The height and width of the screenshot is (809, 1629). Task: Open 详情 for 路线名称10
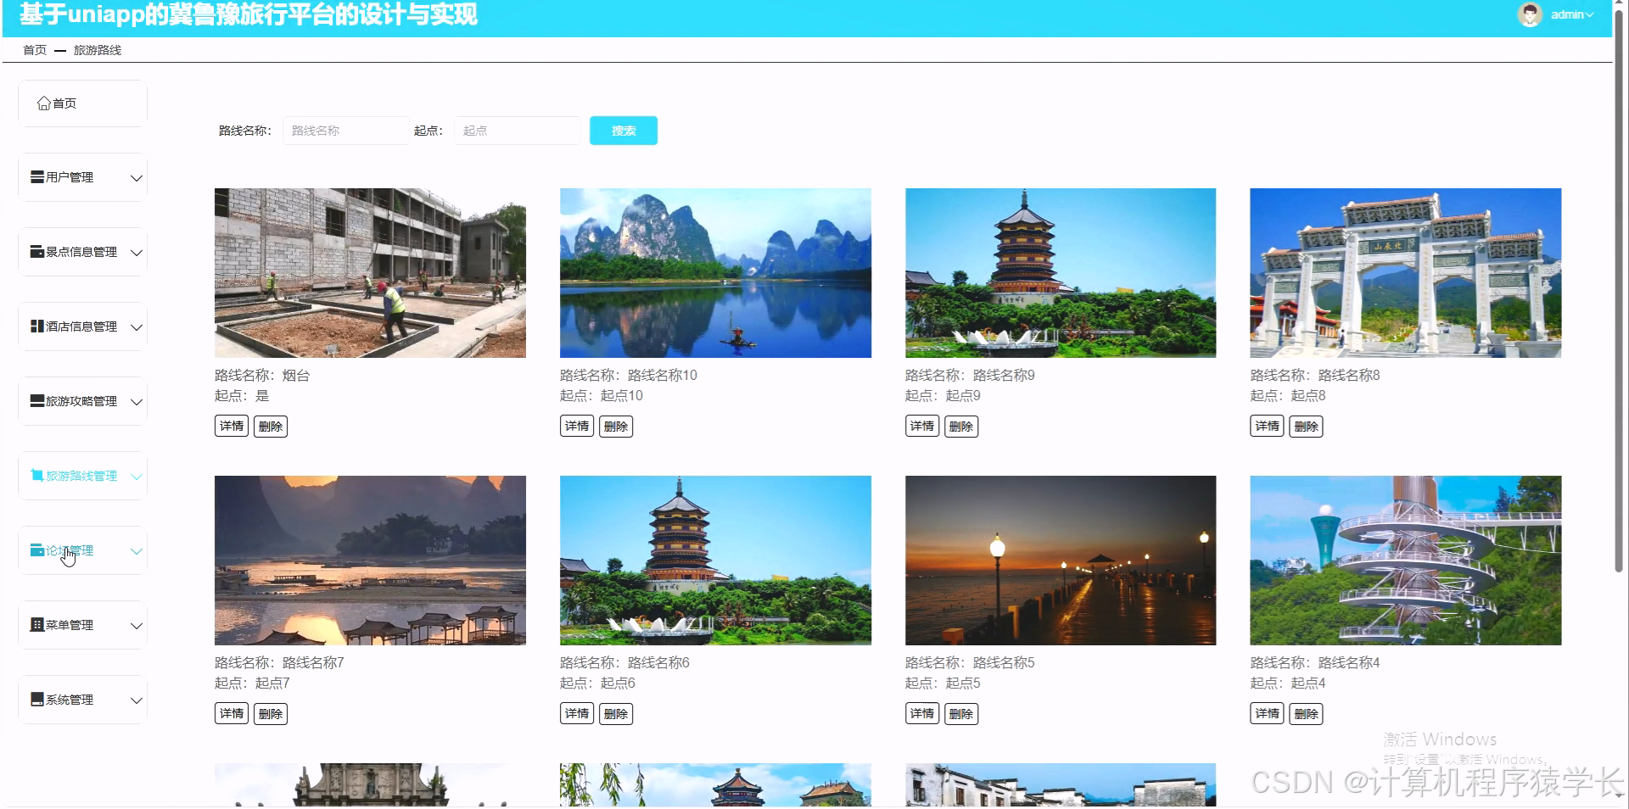pyautogui.click(x=577, y=427)
